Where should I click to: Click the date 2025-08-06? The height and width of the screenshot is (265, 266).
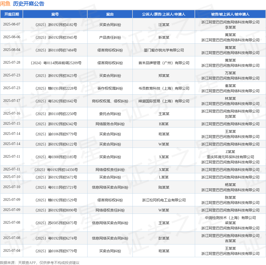click(x=12, y=37)
